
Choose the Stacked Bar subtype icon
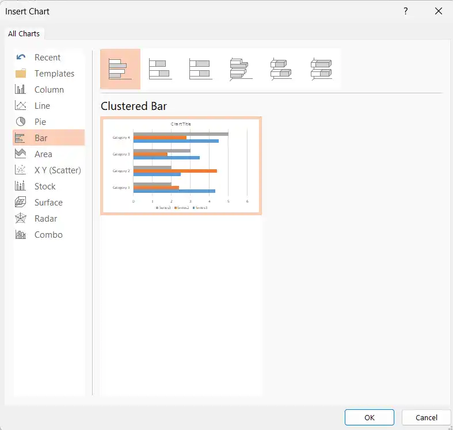[161, 69]
